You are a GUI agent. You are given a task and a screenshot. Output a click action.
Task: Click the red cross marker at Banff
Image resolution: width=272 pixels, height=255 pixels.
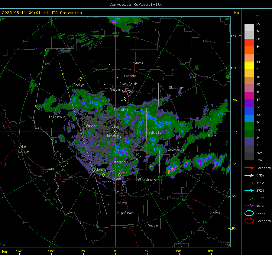pos(43,169)
